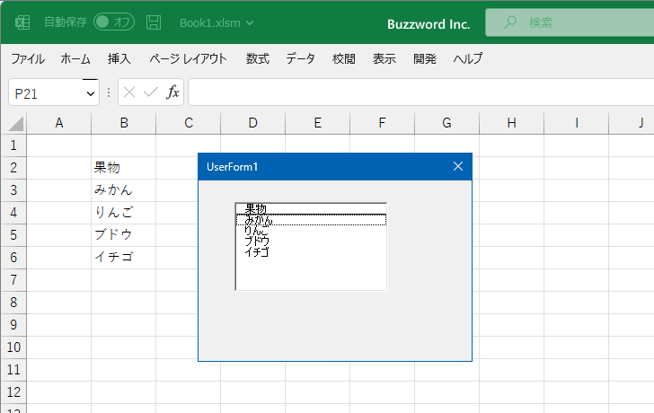Open the ファイル tab
The width and height of the screenshot is (654, 413).
coord(28,58)
